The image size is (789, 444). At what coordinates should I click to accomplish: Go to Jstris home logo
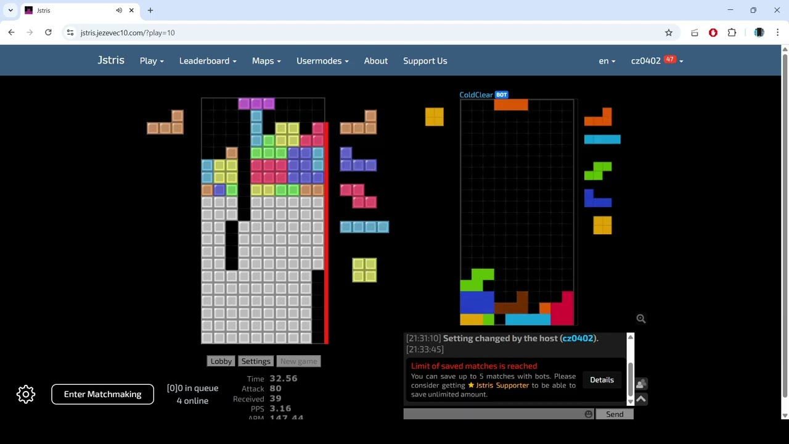[x=111, y=60]
